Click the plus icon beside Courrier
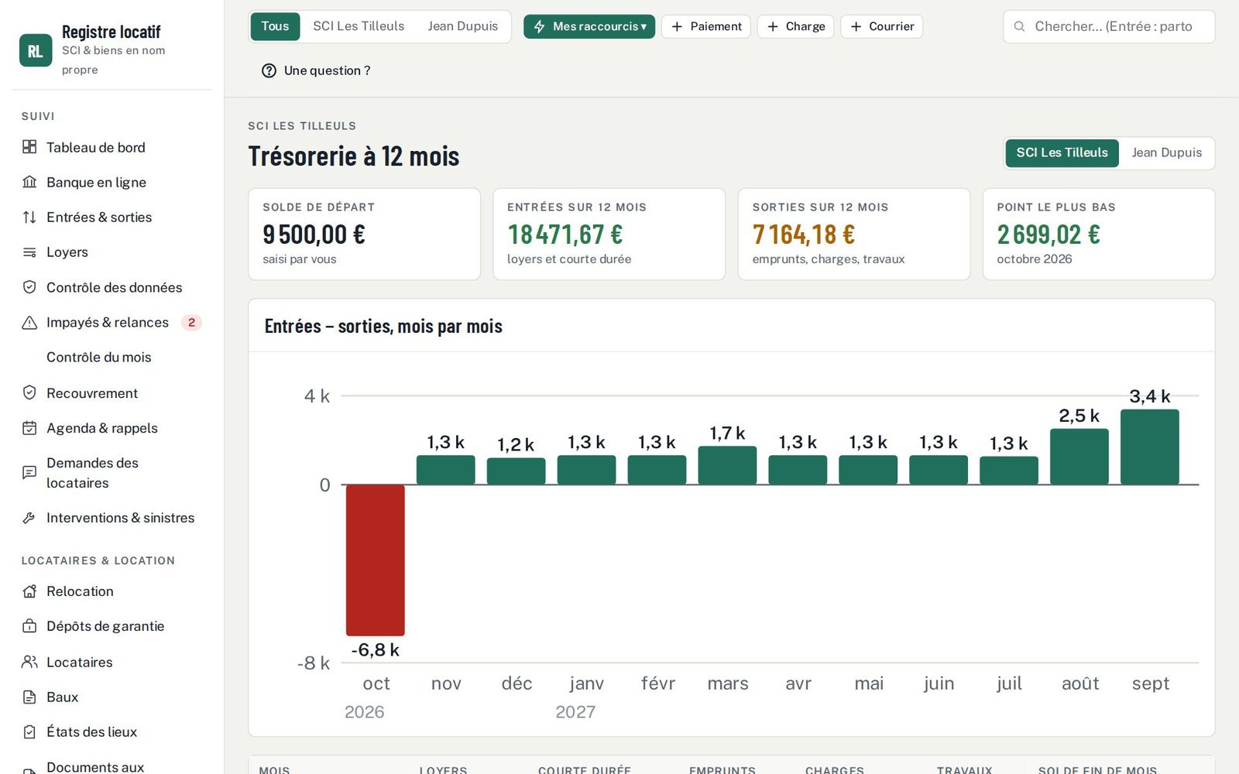Screen dimensions: 1239x774 pos(856,26)
